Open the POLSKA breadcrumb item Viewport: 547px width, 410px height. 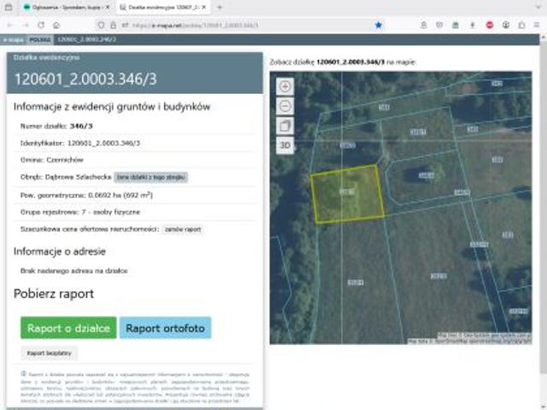coord(39,39)
